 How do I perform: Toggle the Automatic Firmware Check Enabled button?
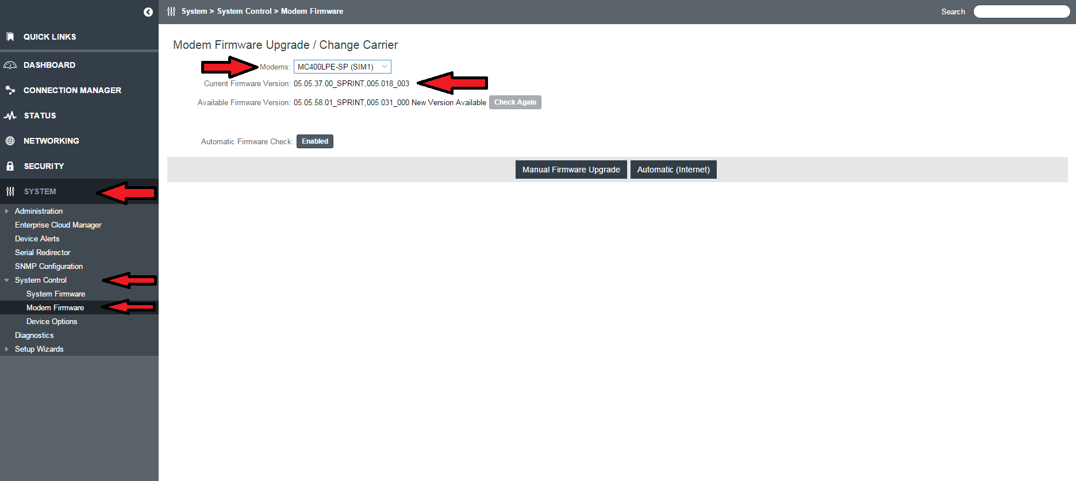click(x=315, y=141)
